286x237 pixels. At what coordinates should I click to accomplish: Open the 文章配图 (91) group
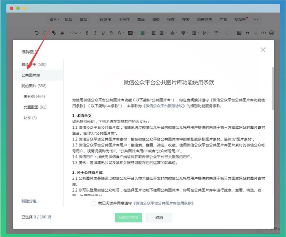[35, 107]
